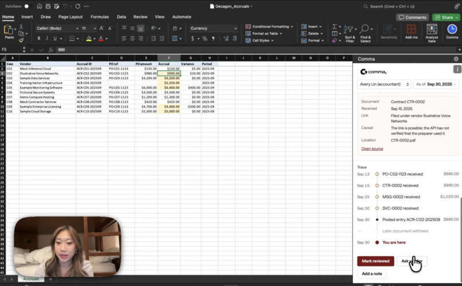Open Find & Select magnifier
The image size is (462, 286).
coord(365,34)
